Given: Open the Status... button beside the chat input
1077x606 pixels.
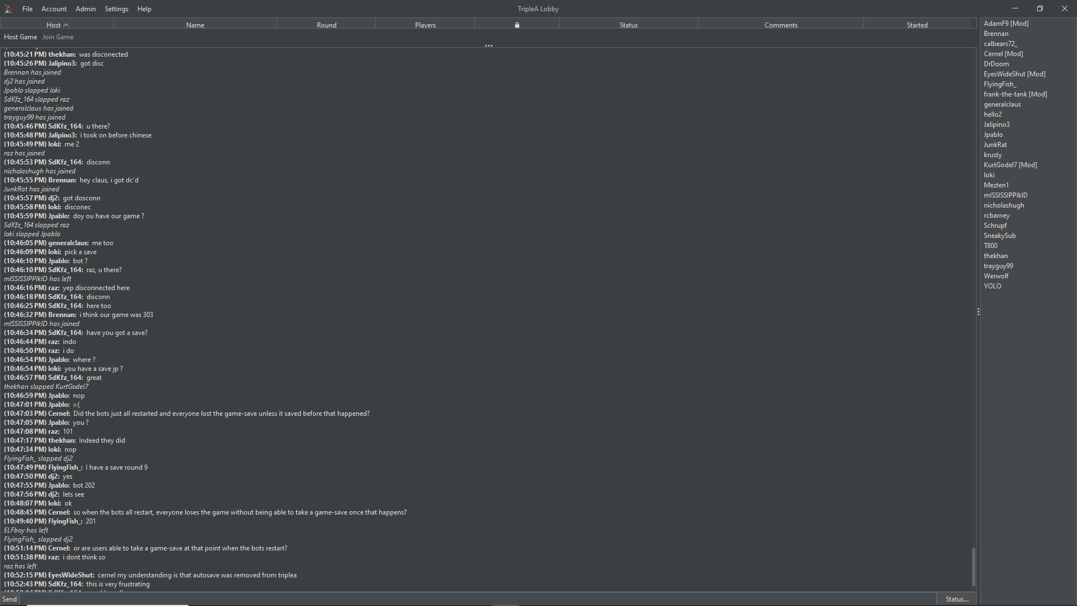Looking at the screenshot, I should (x=957, y=599).
